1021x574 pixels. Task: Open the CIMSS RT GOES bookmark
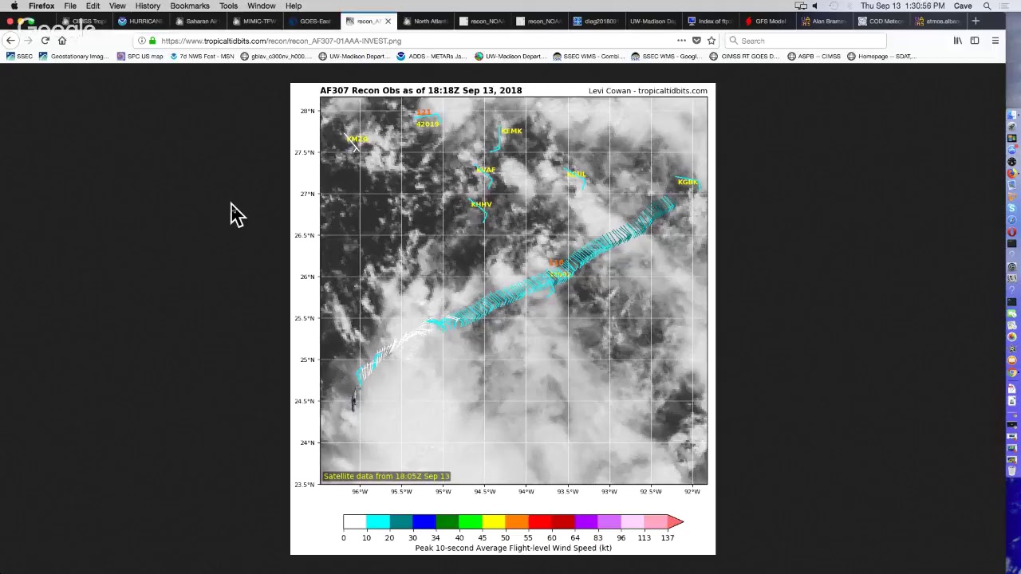point(744,57)
